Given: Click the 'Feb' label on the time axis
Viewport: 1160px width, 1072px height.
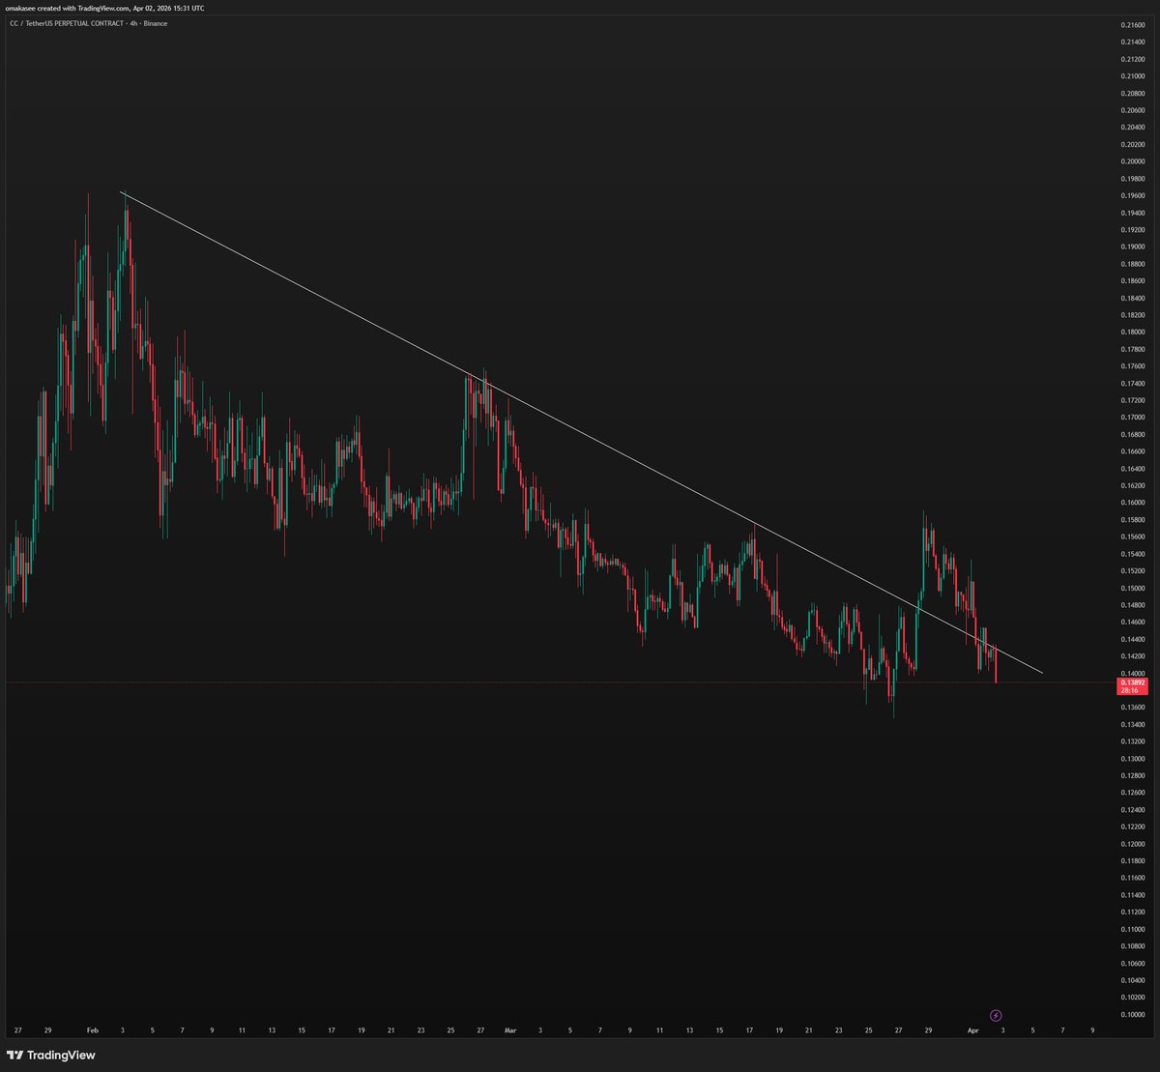Looking at the screenshot, I should [x=92, y=1030].
